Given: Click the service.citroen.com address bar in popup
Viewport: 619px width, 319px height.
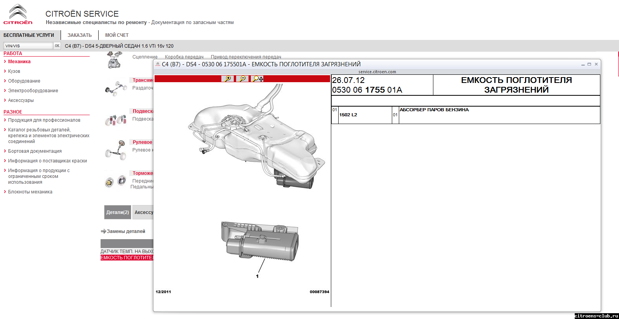Looking at the screenshot, I should pyautogui.click(x=377, y=72).
